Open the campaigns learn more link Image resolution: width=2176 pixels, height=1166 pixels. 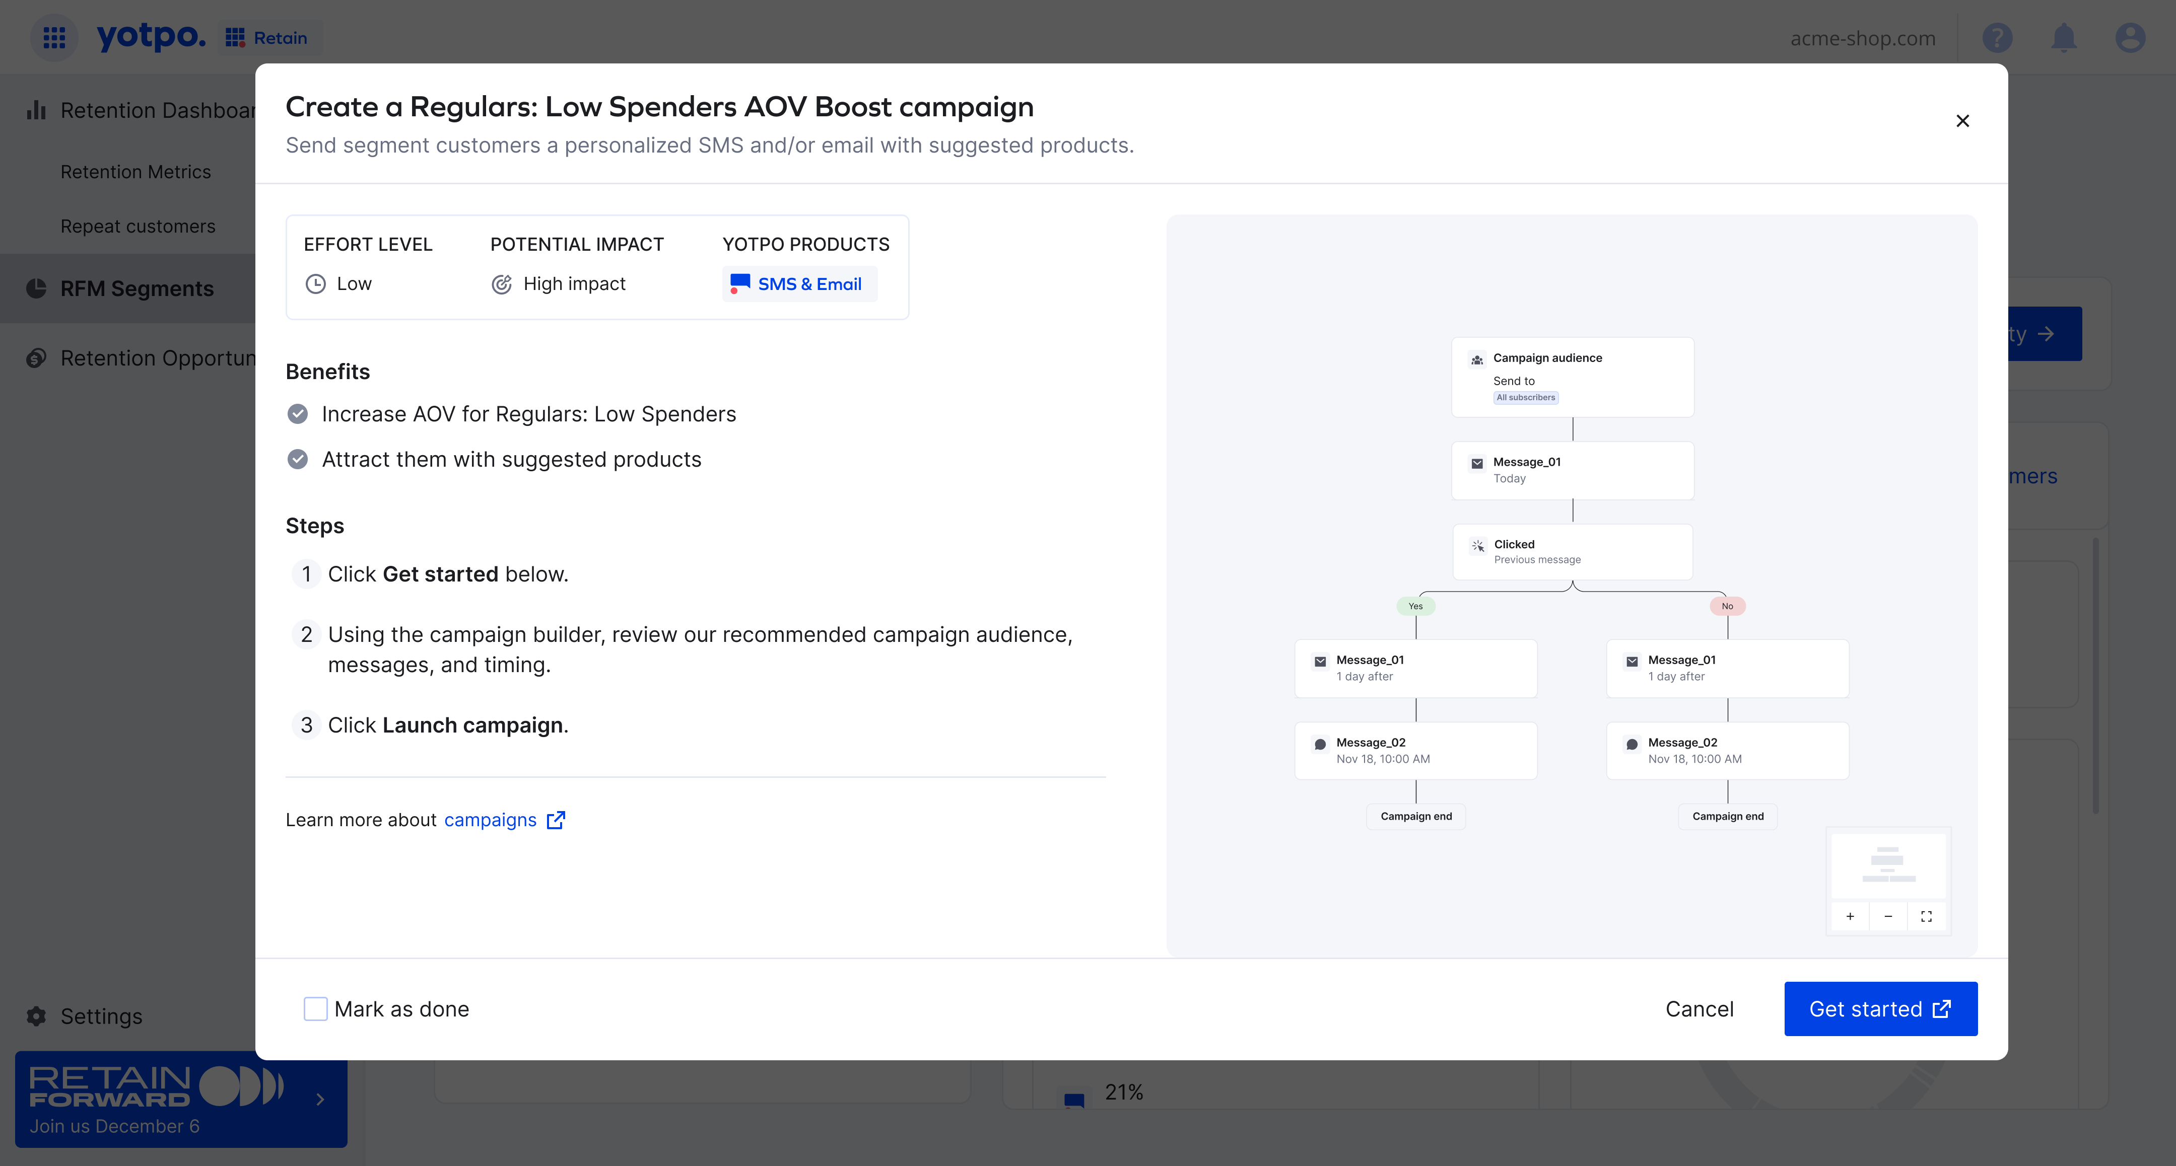[490, 820]
